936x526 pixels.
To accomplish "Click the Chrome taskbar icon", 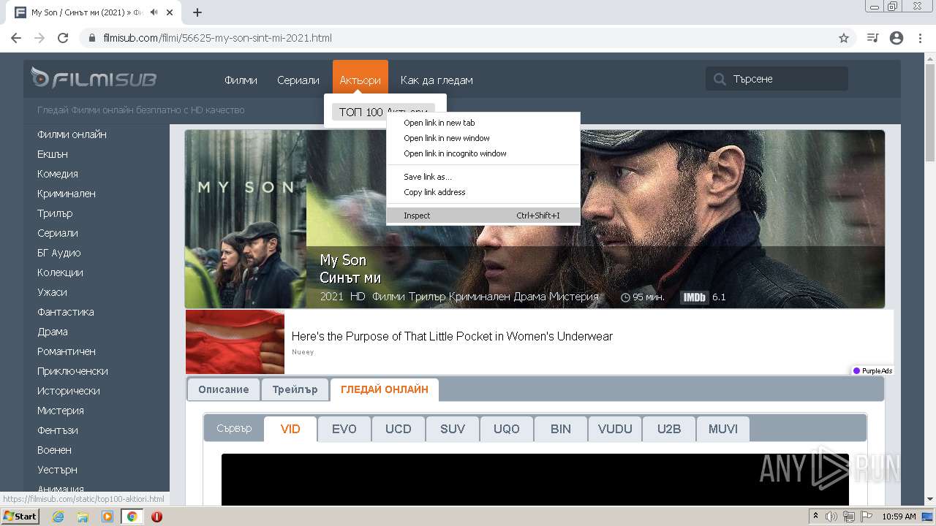I will pos(132,517).
